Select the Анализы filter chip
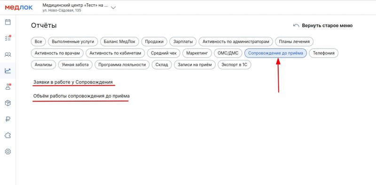 (x=43, y=65)
